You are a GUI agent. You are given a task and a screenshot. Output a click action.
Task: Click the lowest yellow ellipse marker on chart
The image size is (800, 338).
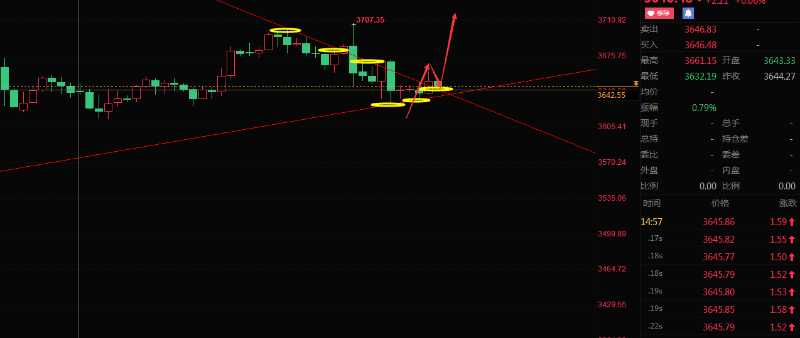tap(387, 105)
